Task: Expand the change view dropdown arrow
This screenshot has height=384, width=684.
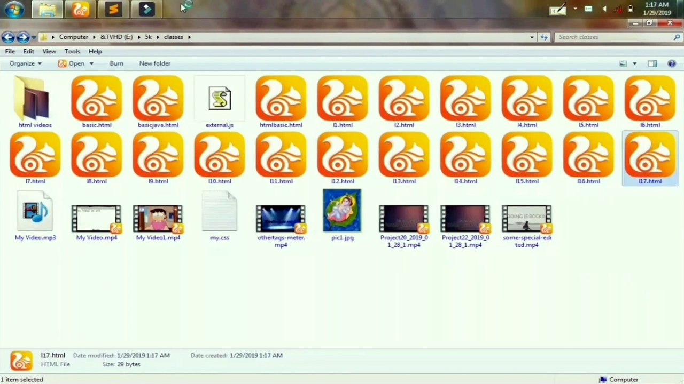Action: click(x=634, y=63)
